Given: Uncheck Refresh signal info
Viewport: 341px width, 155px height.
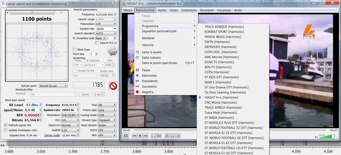Looking at the screenshot, I should coord(6,125).
